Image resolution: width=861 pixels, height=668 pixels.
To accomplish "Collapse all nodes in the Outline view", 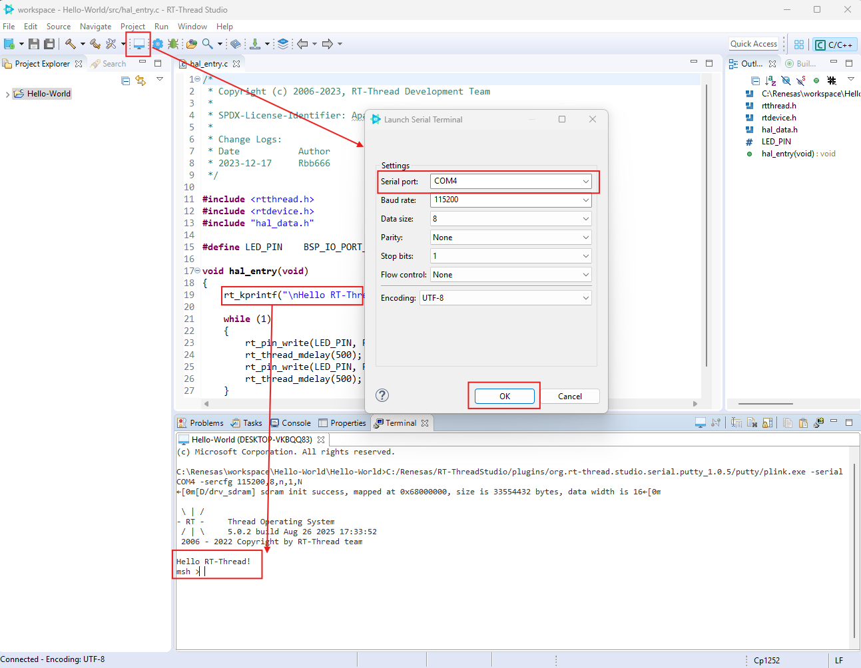I will tap(756, 80).
